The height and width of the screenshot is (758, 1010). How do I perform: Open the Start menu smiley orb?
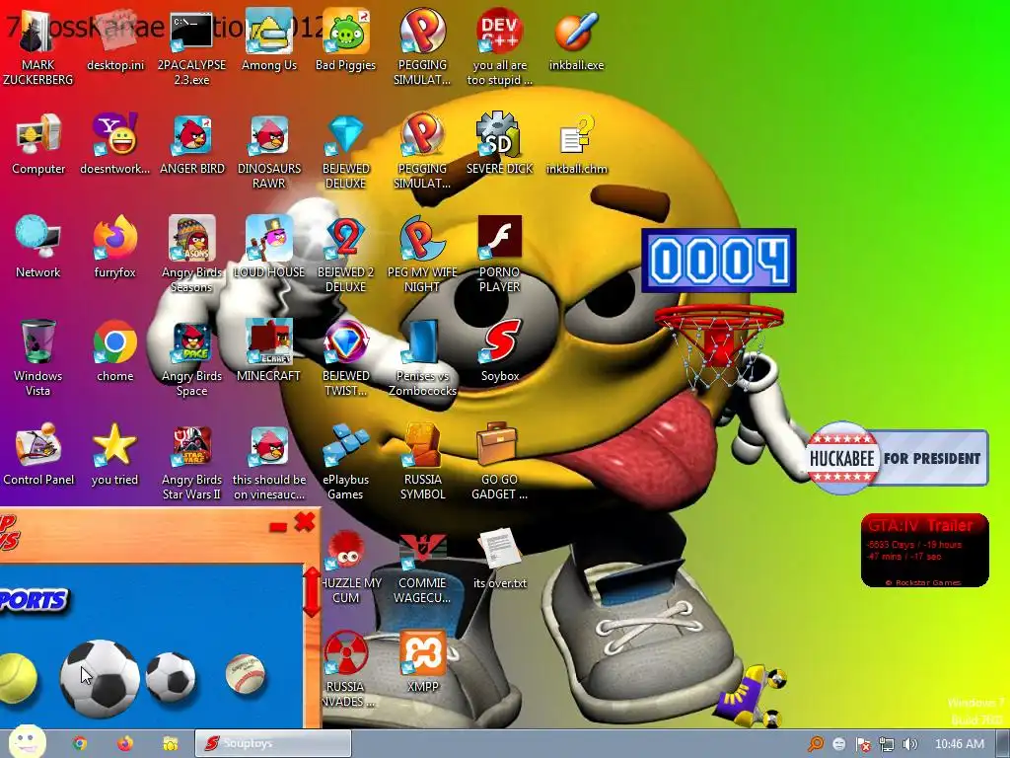click(27, 741)
